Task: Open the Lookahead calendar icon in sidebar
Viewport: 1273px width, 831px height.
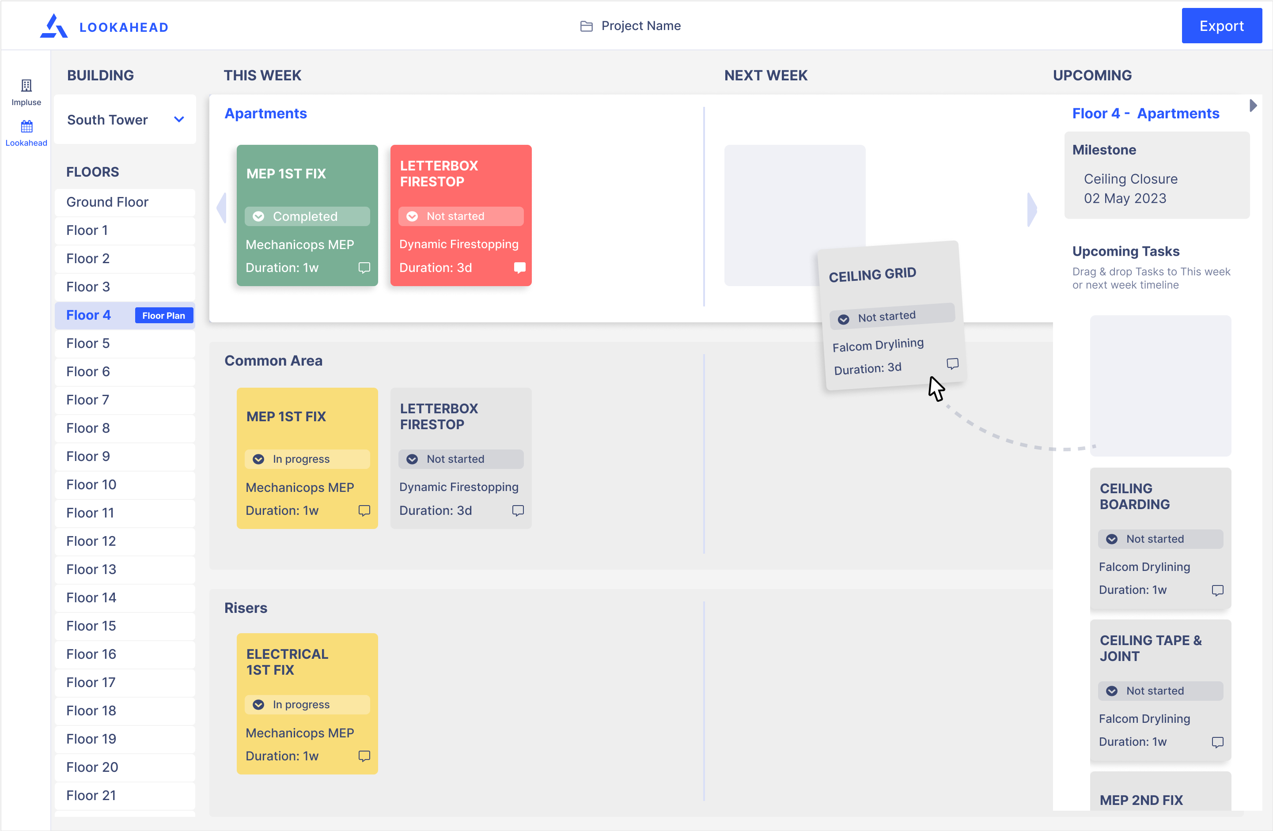Action: click(x=26, y=127)
